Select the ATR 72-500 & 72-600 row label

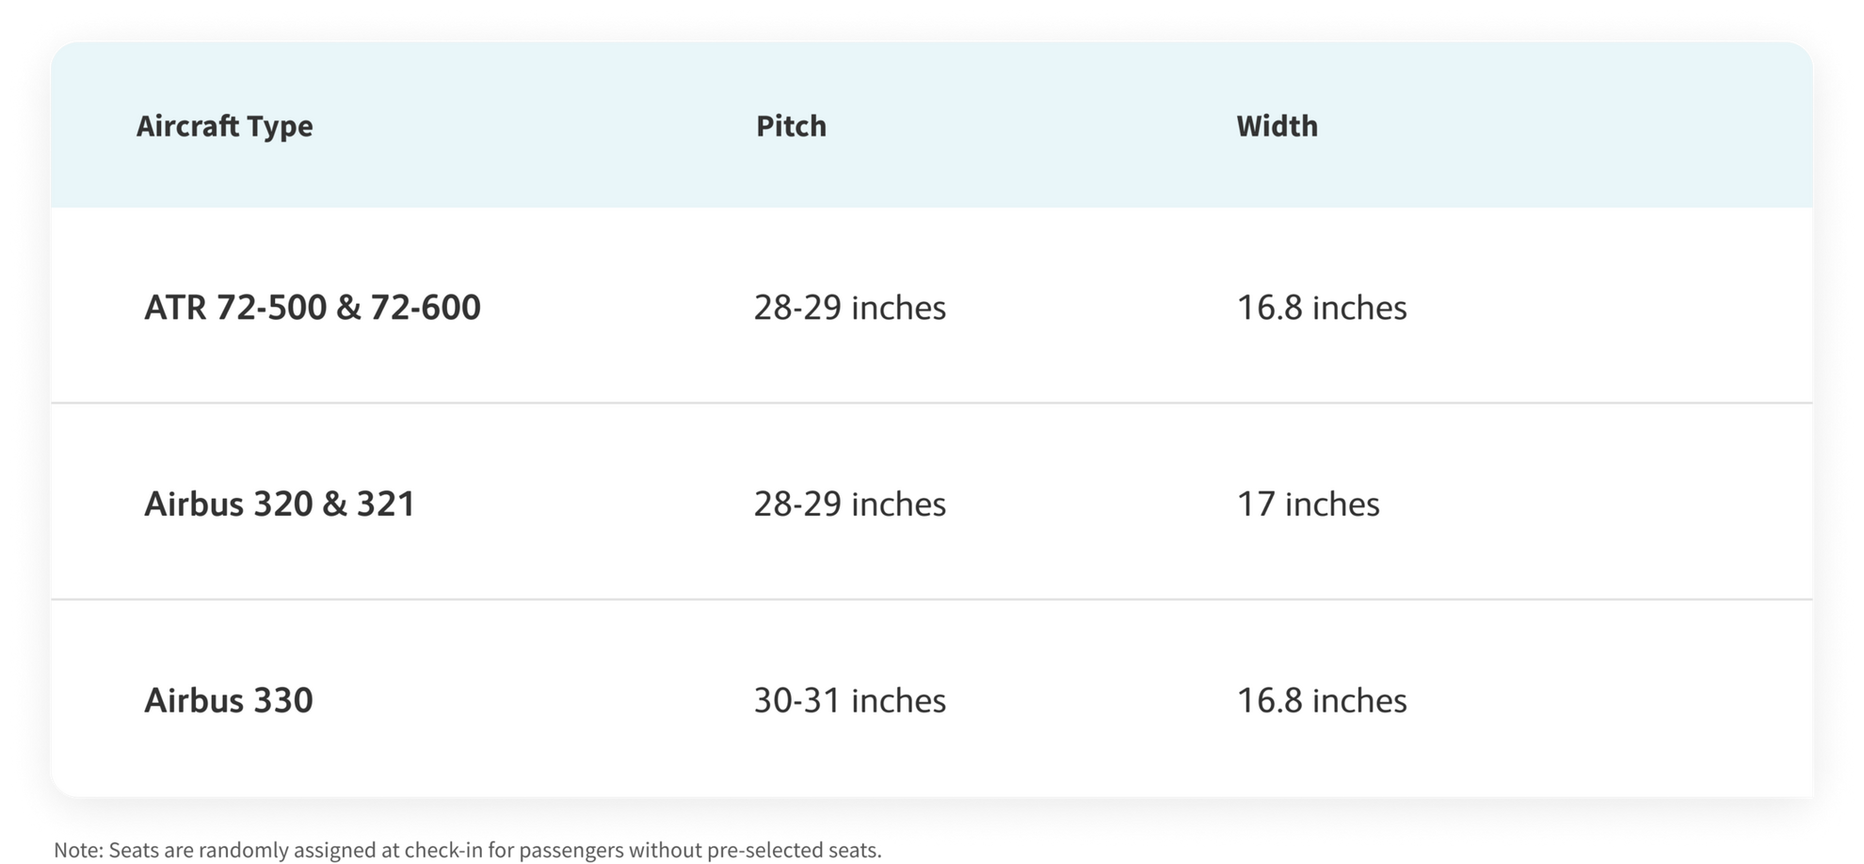click(x=313, y=308)
